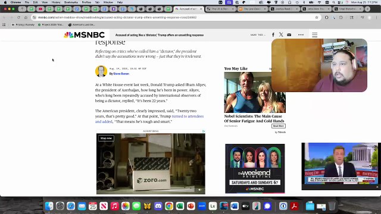Image resolution: width=381 pixels, height=214 pixels.
Task: Open the Bookmarks menu
Action: point(71,2)
